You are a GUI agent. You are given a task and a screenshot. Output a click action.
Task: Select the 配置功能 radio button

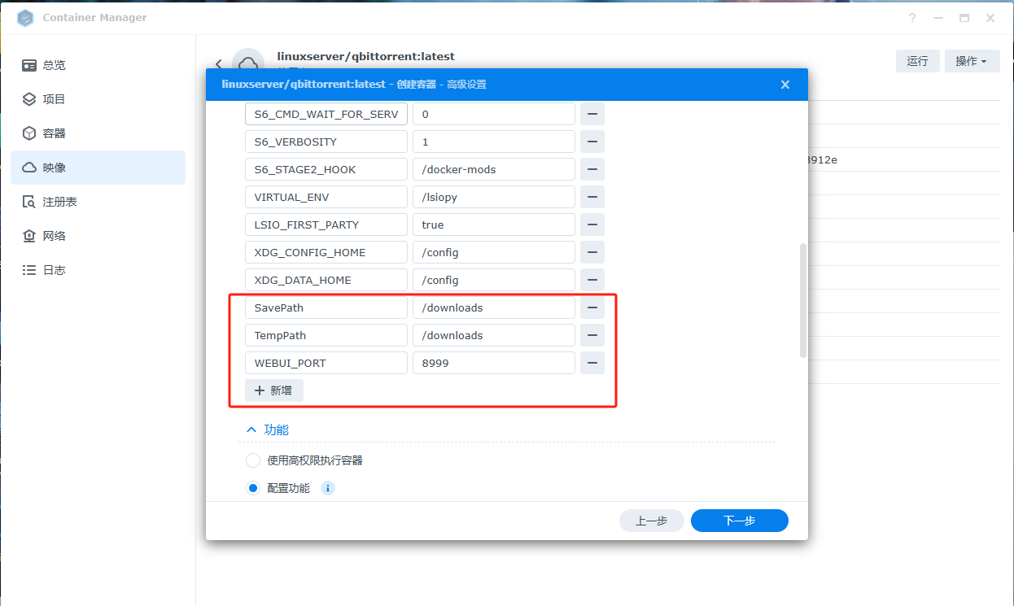[x=253, y=488]
